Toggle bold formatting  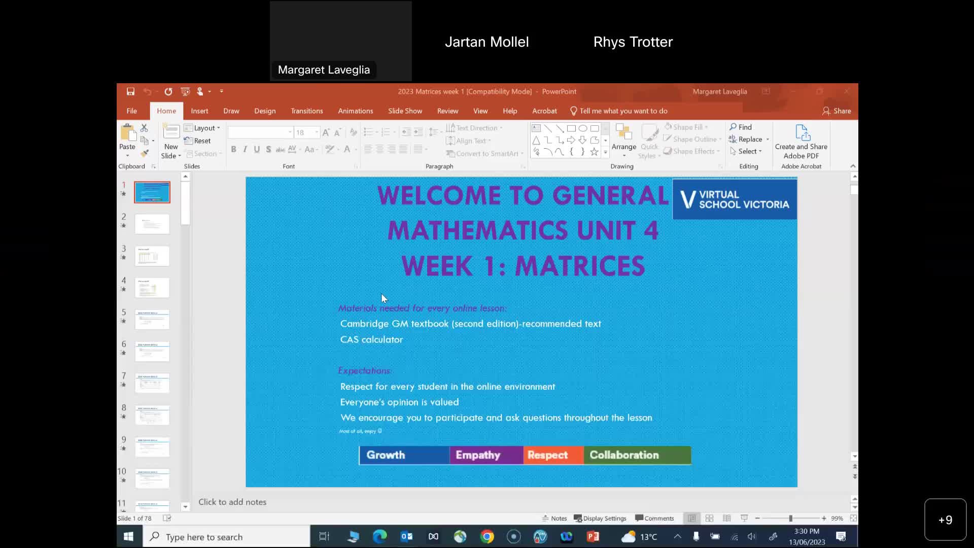233,149
